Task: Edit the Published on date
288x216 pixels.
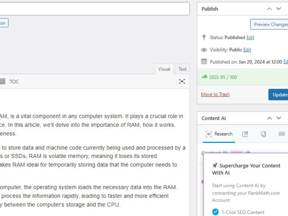Action: 286,62
